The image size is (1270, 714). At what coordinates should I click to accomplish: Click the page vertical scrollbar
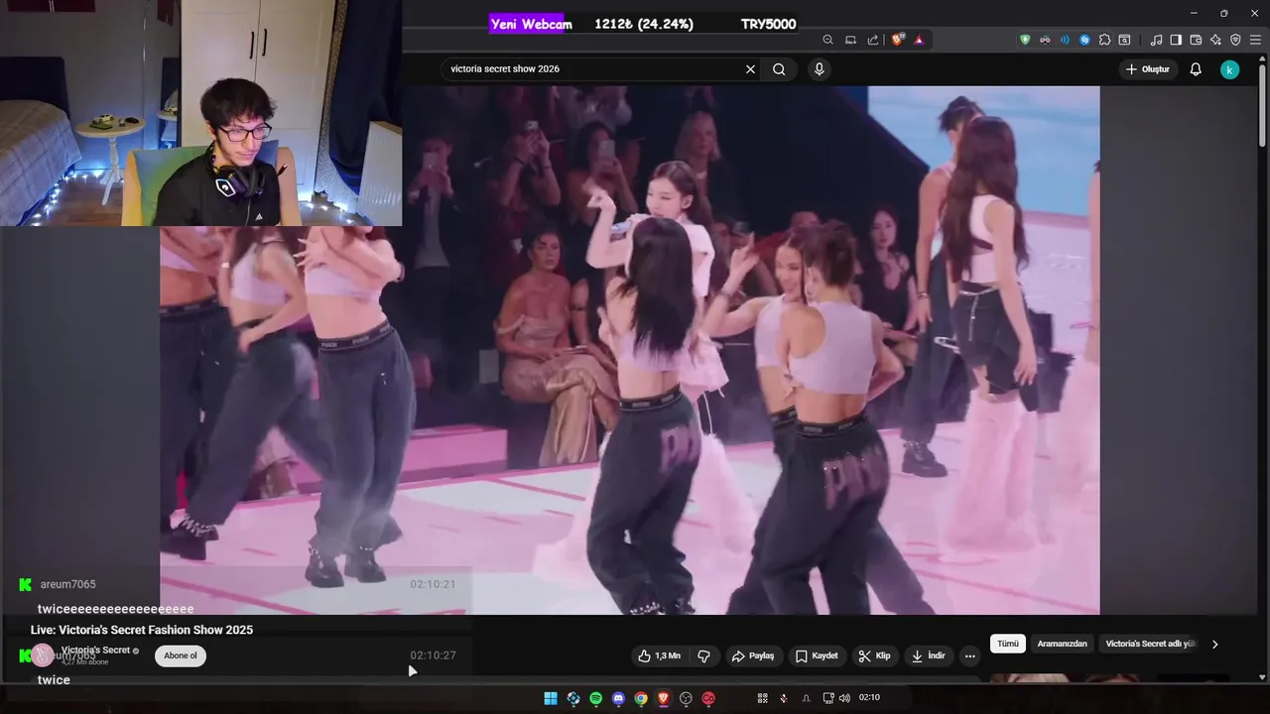[x=1262, y=104]
